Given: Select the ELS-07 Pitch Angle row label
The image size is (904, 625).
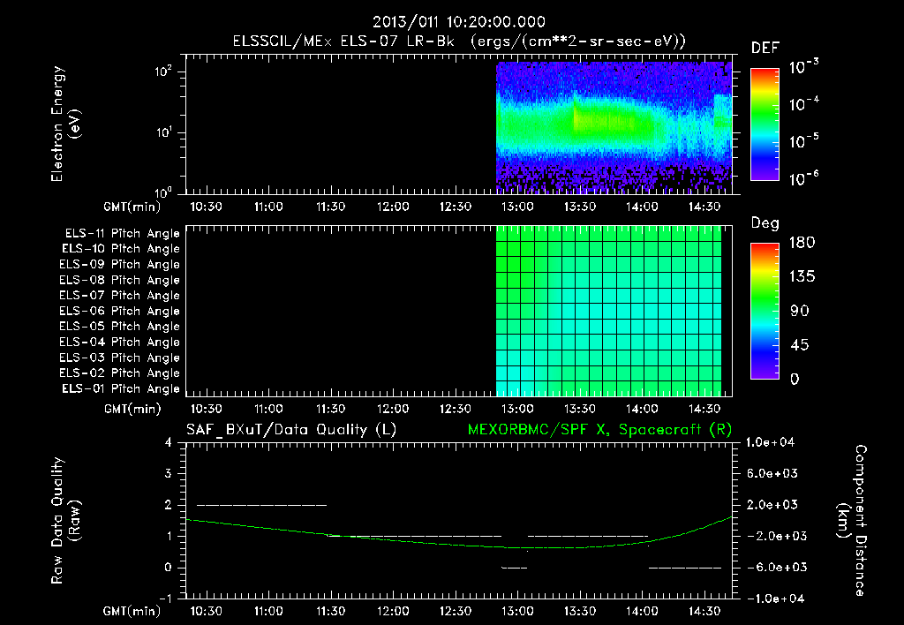Looking at the screenshot, I should click(120, 295).
